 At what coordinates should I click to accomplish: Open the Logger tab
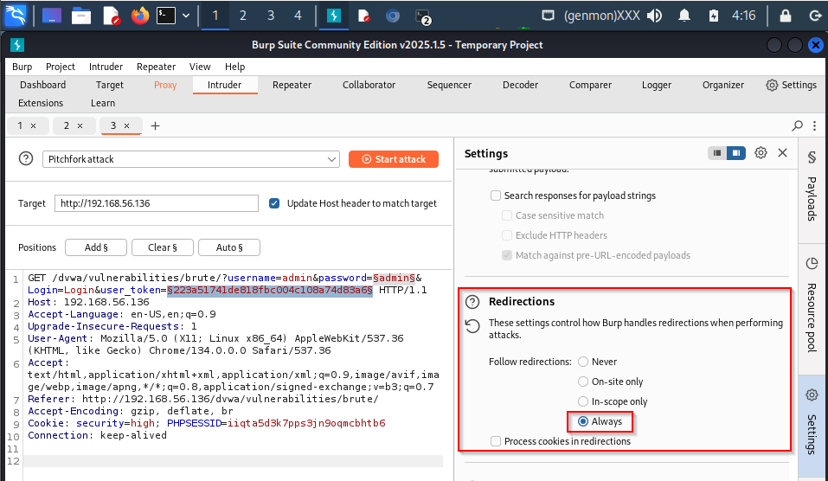[x=657, y=85]
